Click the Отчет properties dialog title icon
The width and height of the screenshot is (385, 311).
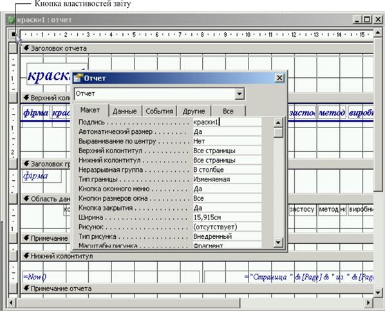pyautogui.click(x=78, y=78)
